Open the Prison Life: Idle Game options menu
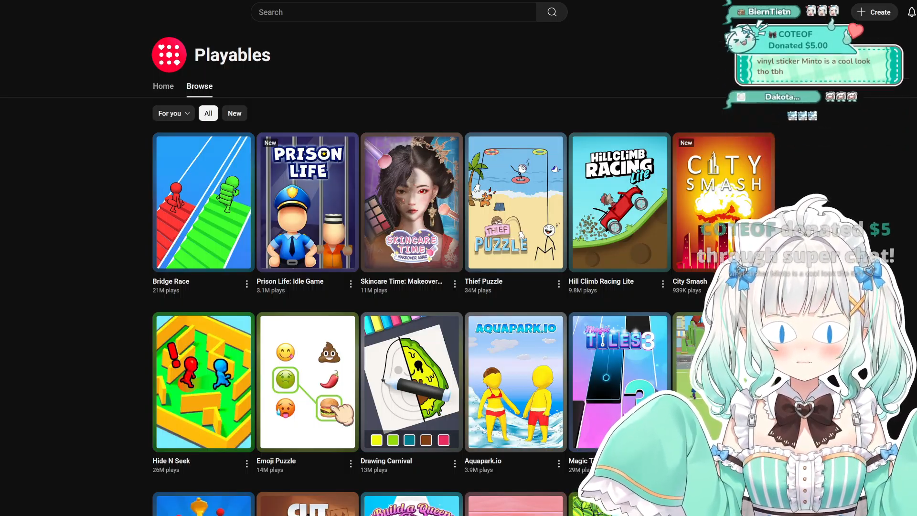 [351, 284]
